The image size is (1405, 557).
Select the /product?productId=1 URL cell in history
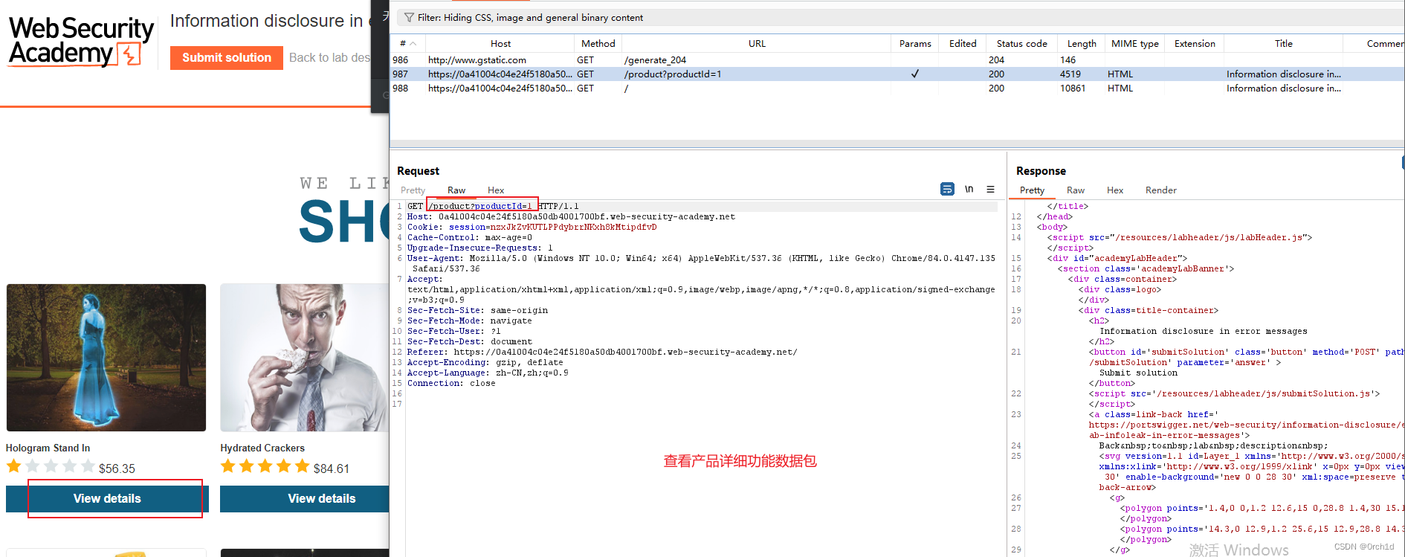coord(673,74)
